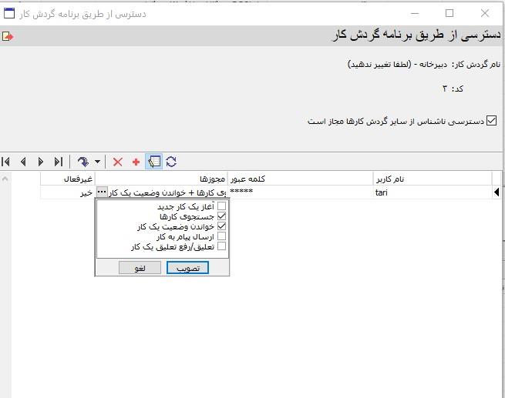
Task: Click the edit record icon in toolbar
Action: pyautogui.click(x=153, y=162)
